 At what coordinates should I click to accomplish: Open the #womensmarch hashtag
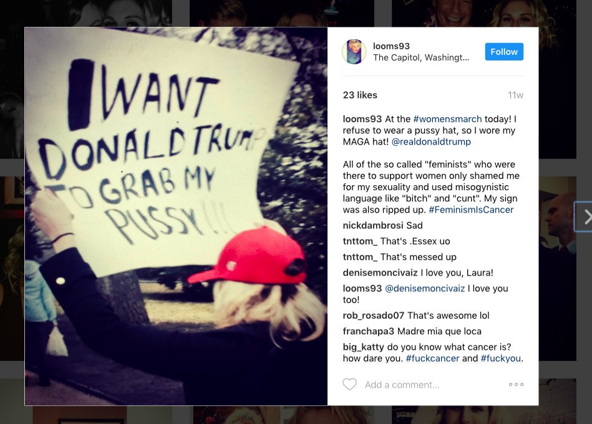(447, 119)
